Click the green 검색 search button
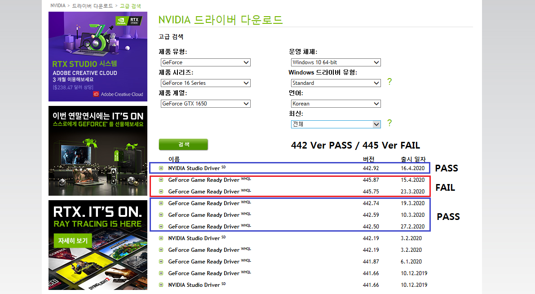The width and height of the screenshot is (535, 294). tap(183, 144)
